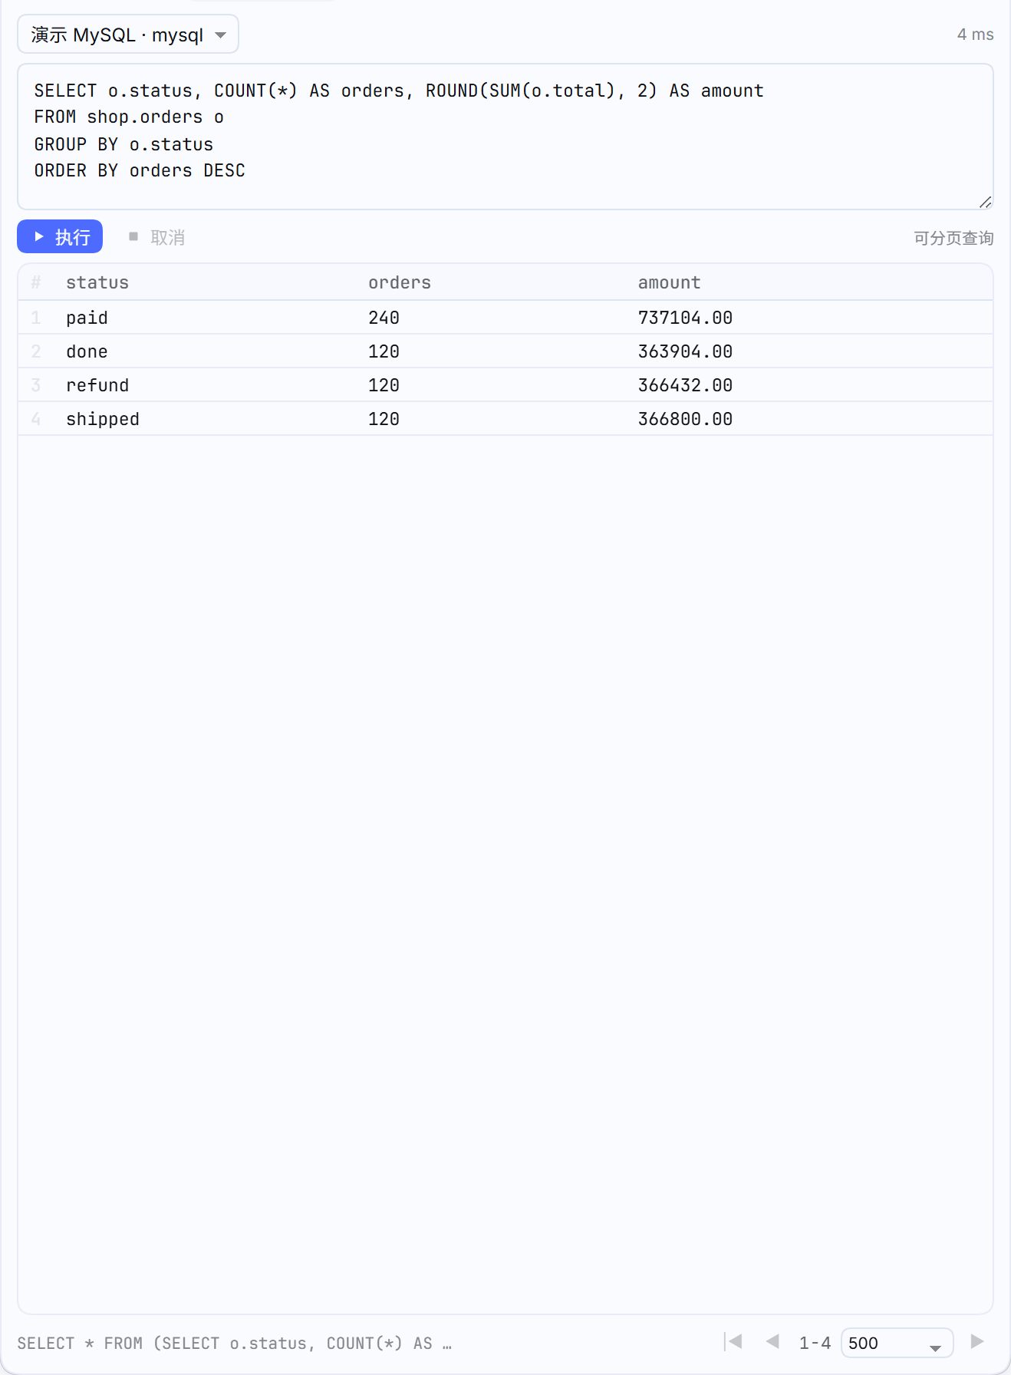
Task: Click the 取消 cancel button
Action: click(156, 237)
